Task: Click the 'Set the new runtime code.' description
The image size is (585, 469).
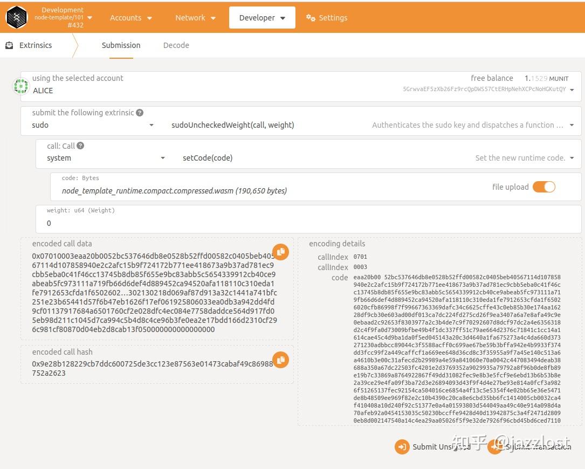Action: coord(520,158)
